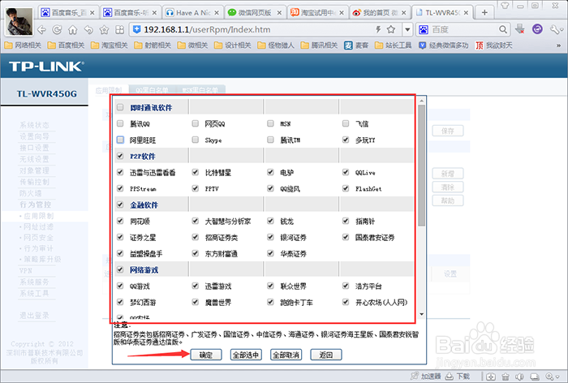Open the 微相关 bookmarks folder

[x=193, y=45]
